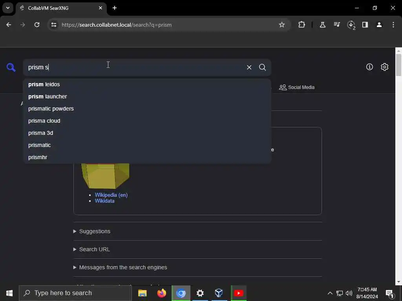Open the notification center
Screen dimensions: 402x301
[390, 294]
